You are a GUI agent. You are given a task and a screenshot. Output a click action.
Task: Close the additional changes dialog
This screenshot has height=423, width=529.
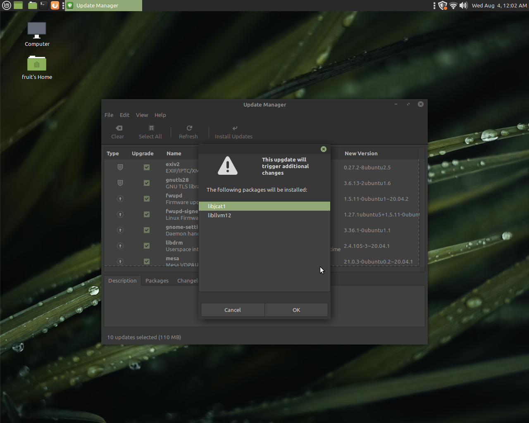(x=324, y=149)
